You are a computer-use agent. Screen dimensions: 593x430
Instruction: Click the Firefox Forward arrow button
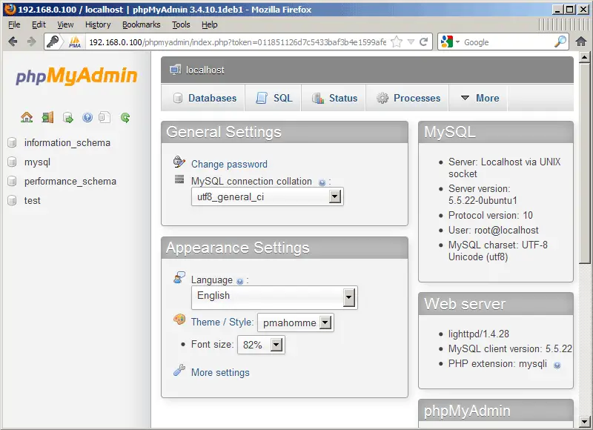(x=31, y=42)
